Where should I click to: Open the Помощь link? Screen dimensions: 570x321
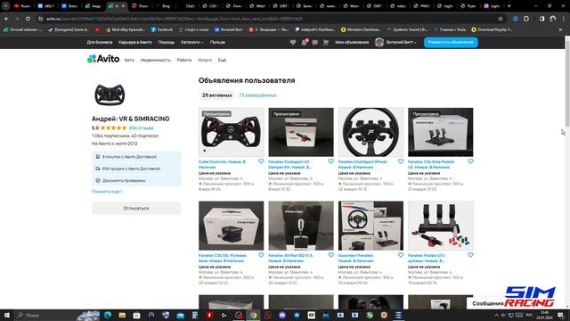167,42
